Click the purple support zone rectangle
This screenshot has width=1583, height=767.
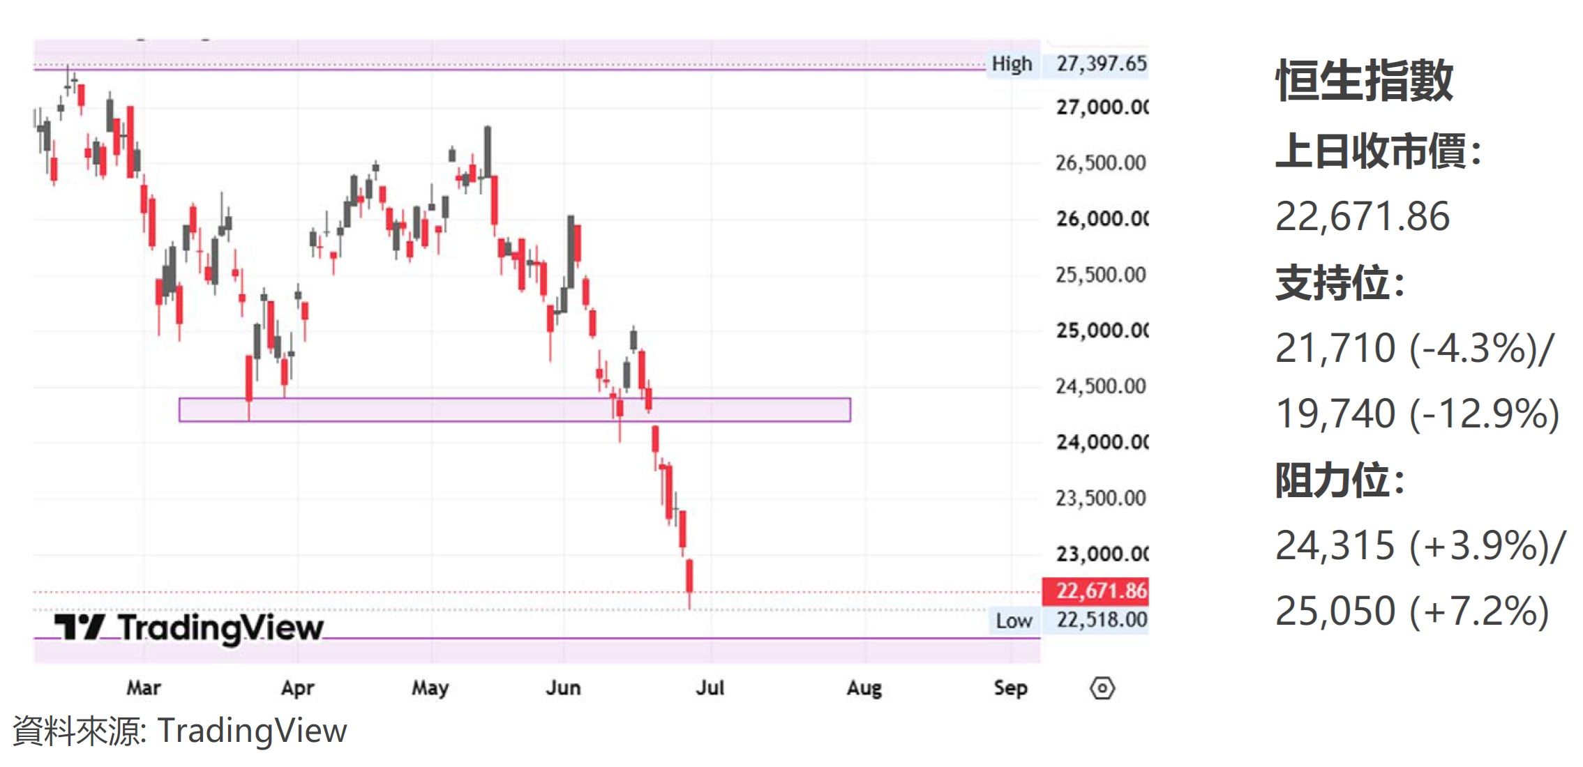tap(515, 410)
